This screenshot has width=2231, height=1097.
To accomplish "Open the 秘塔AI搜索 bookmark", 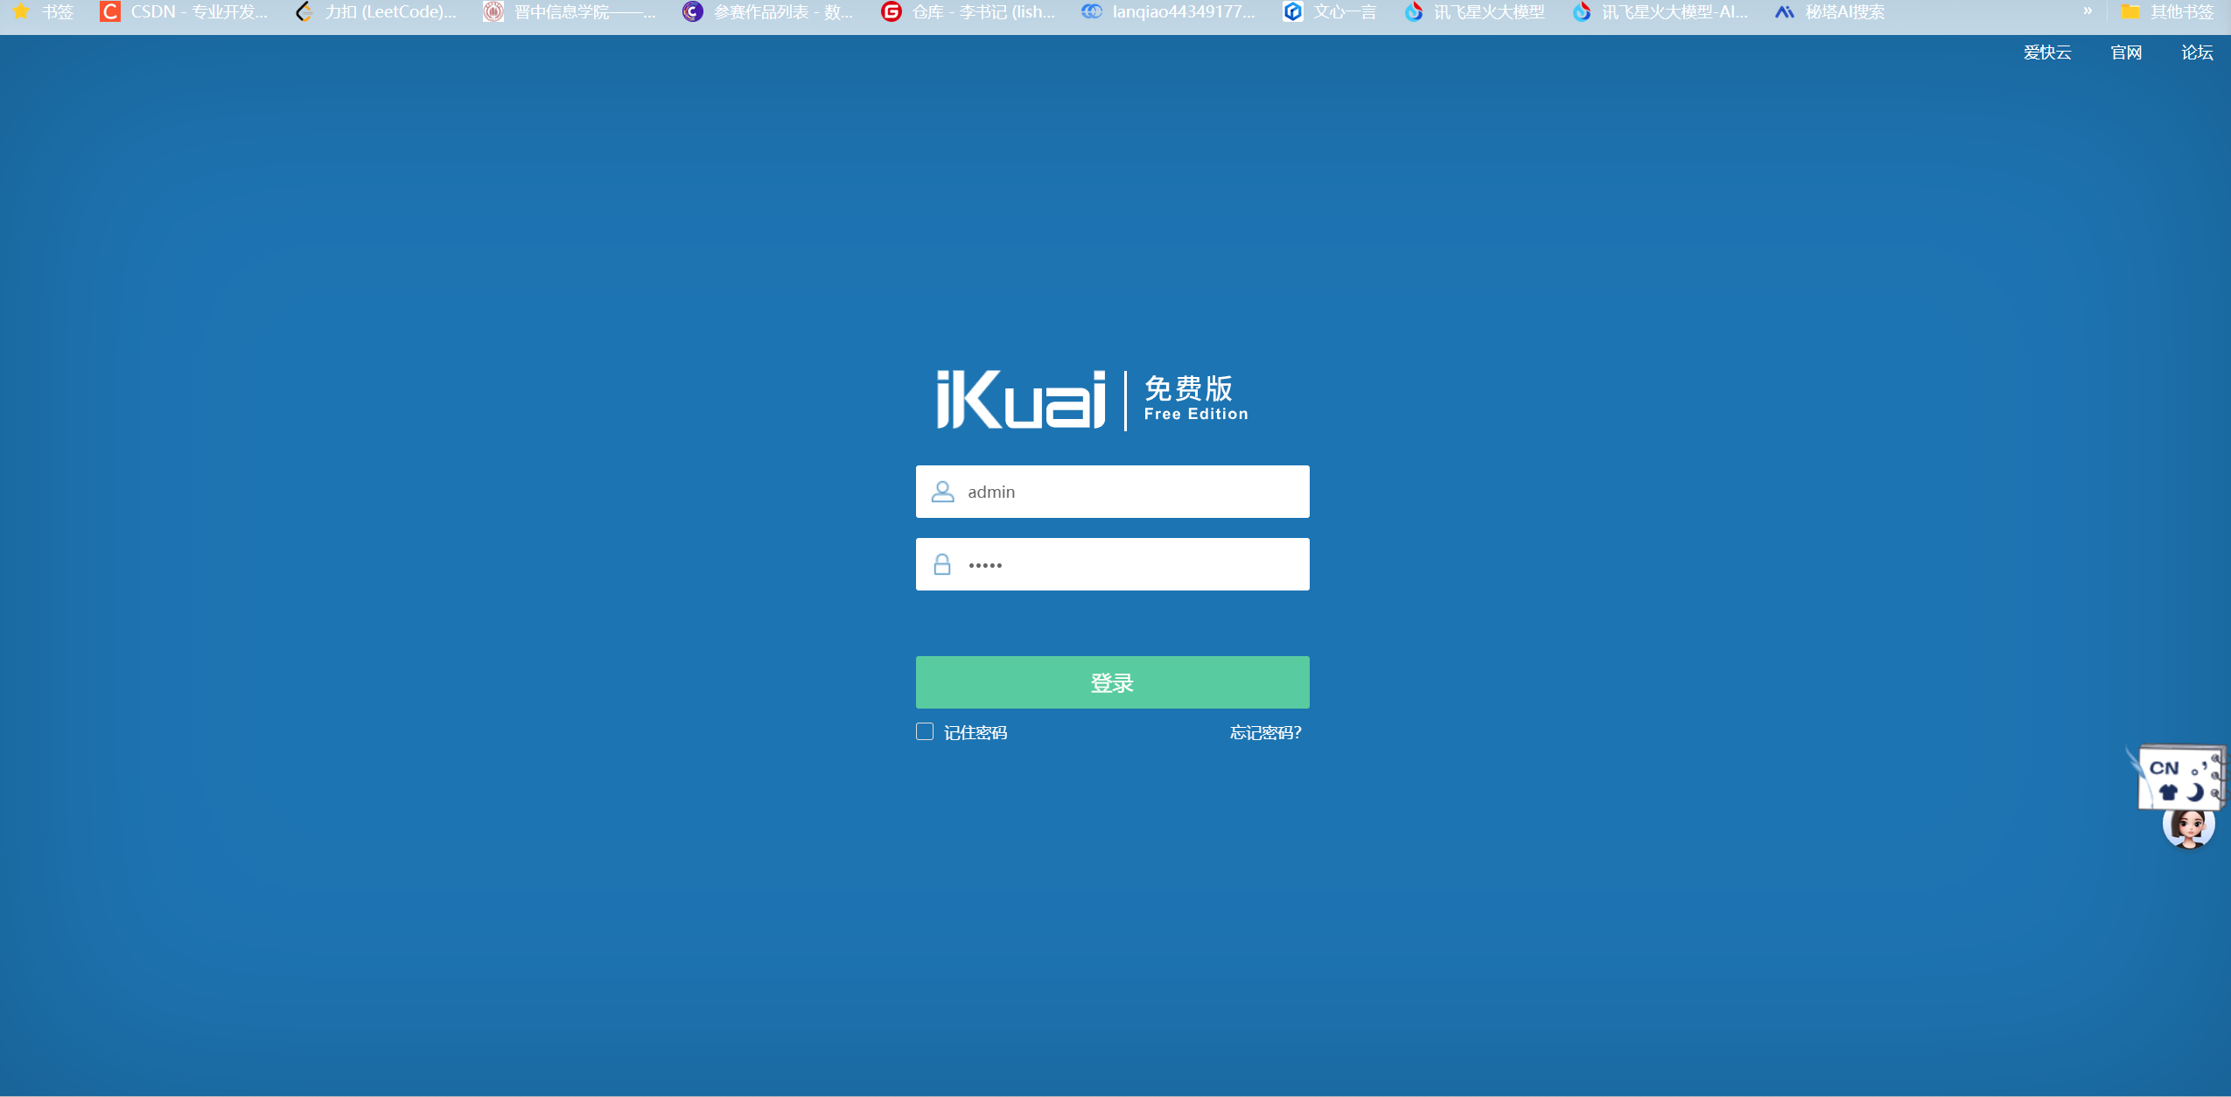I will [x=1830, y=12].
